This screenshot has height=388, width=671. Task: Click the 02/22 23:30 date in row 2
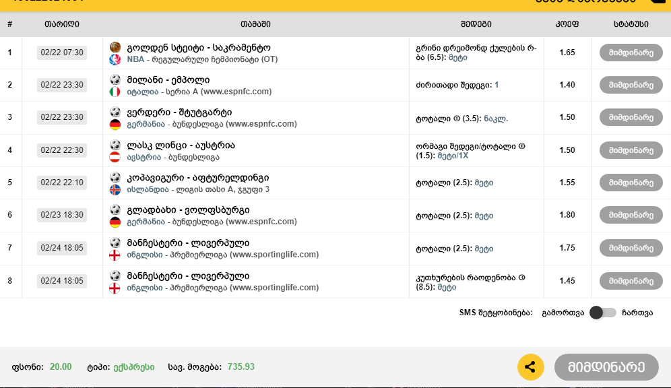[62, 85]
